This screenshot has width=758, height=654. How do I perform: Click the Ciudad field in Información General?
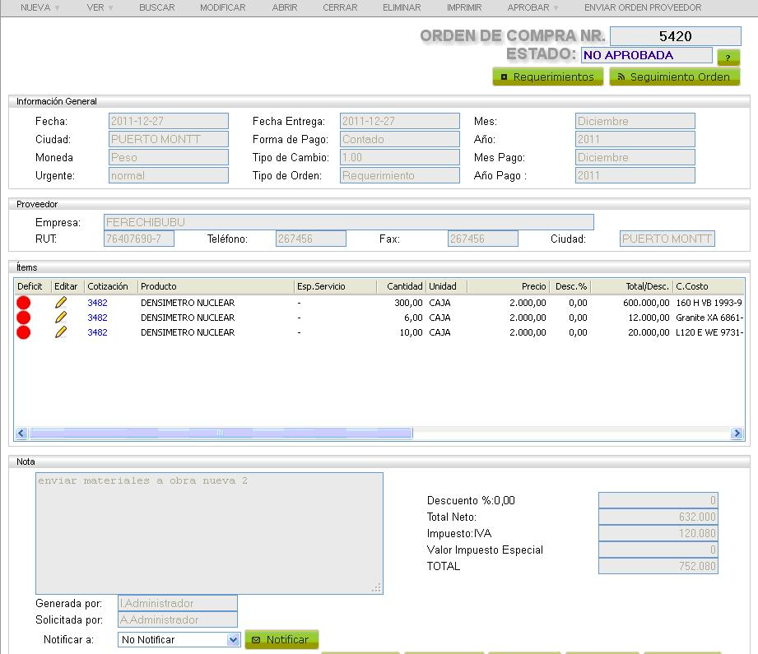168,139
